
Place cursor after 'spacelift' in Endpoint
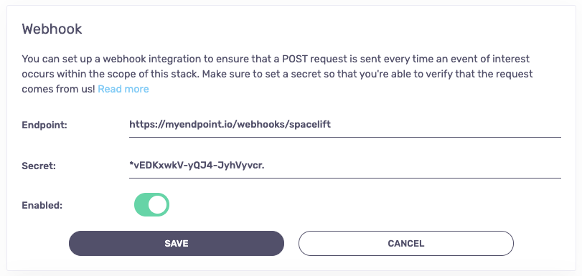click(x=332, y=125)
